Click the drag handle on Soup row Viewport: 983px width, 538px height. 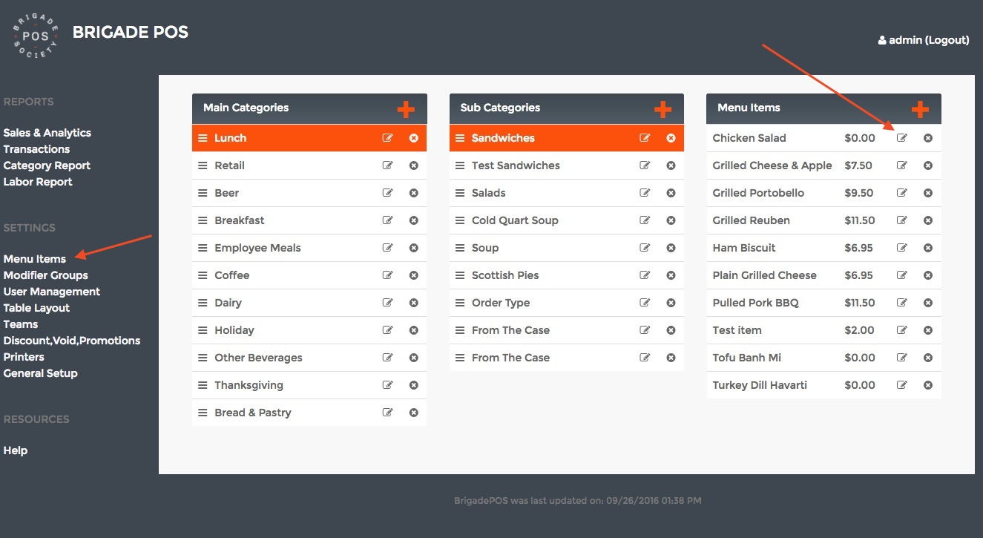pyautogui.click(x=459, y=248)
